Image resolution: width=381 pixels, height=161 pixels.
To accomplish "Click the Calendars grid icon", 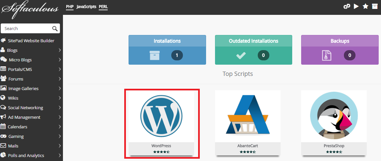I will (x=3, y=126).
